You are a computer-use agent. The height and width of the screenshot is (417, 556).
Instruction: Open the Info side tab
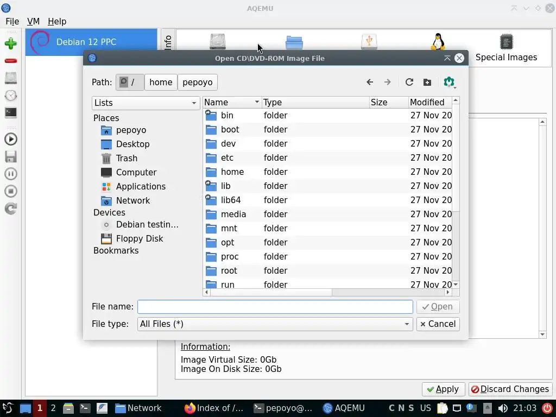[x=168, y=42]
